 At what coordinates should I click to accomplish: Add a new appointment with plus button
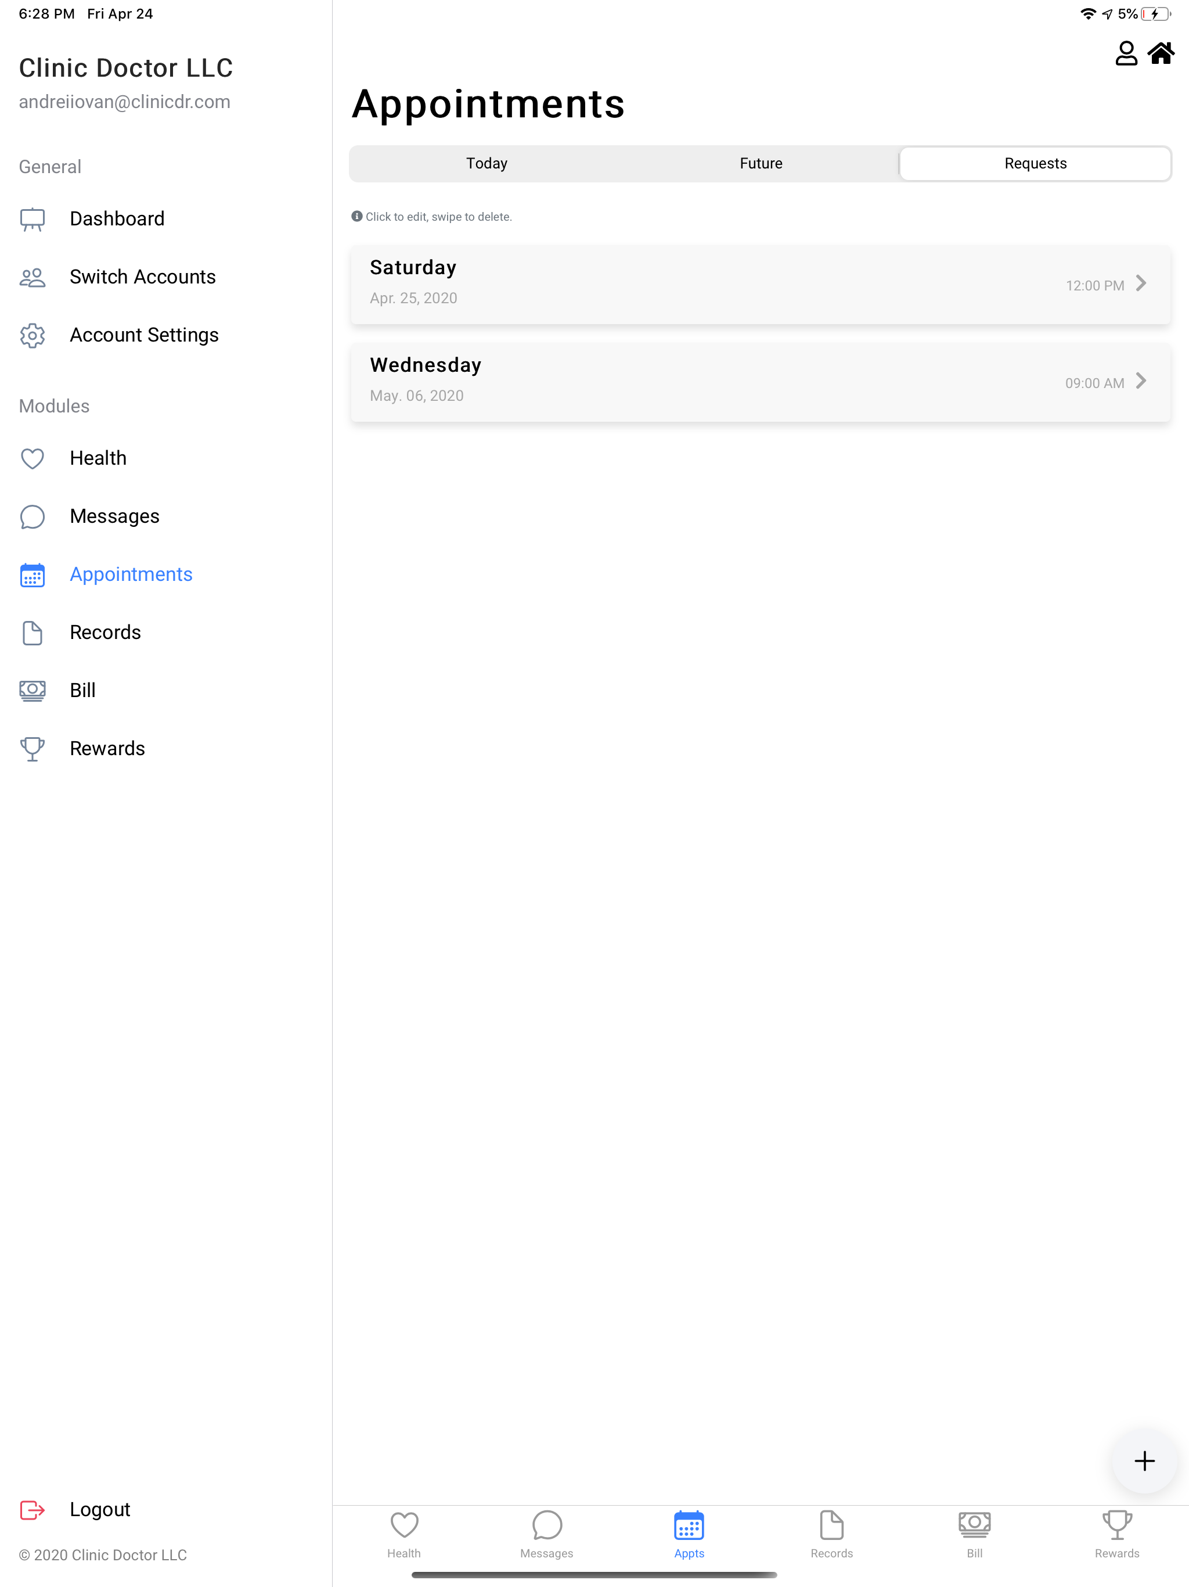coord(1144,1461)
